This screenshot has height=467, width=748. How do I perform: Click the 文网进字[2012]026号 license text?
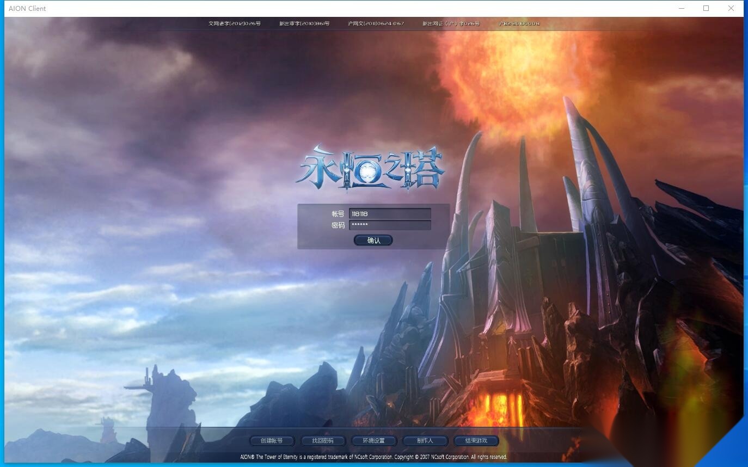(235, 23)
